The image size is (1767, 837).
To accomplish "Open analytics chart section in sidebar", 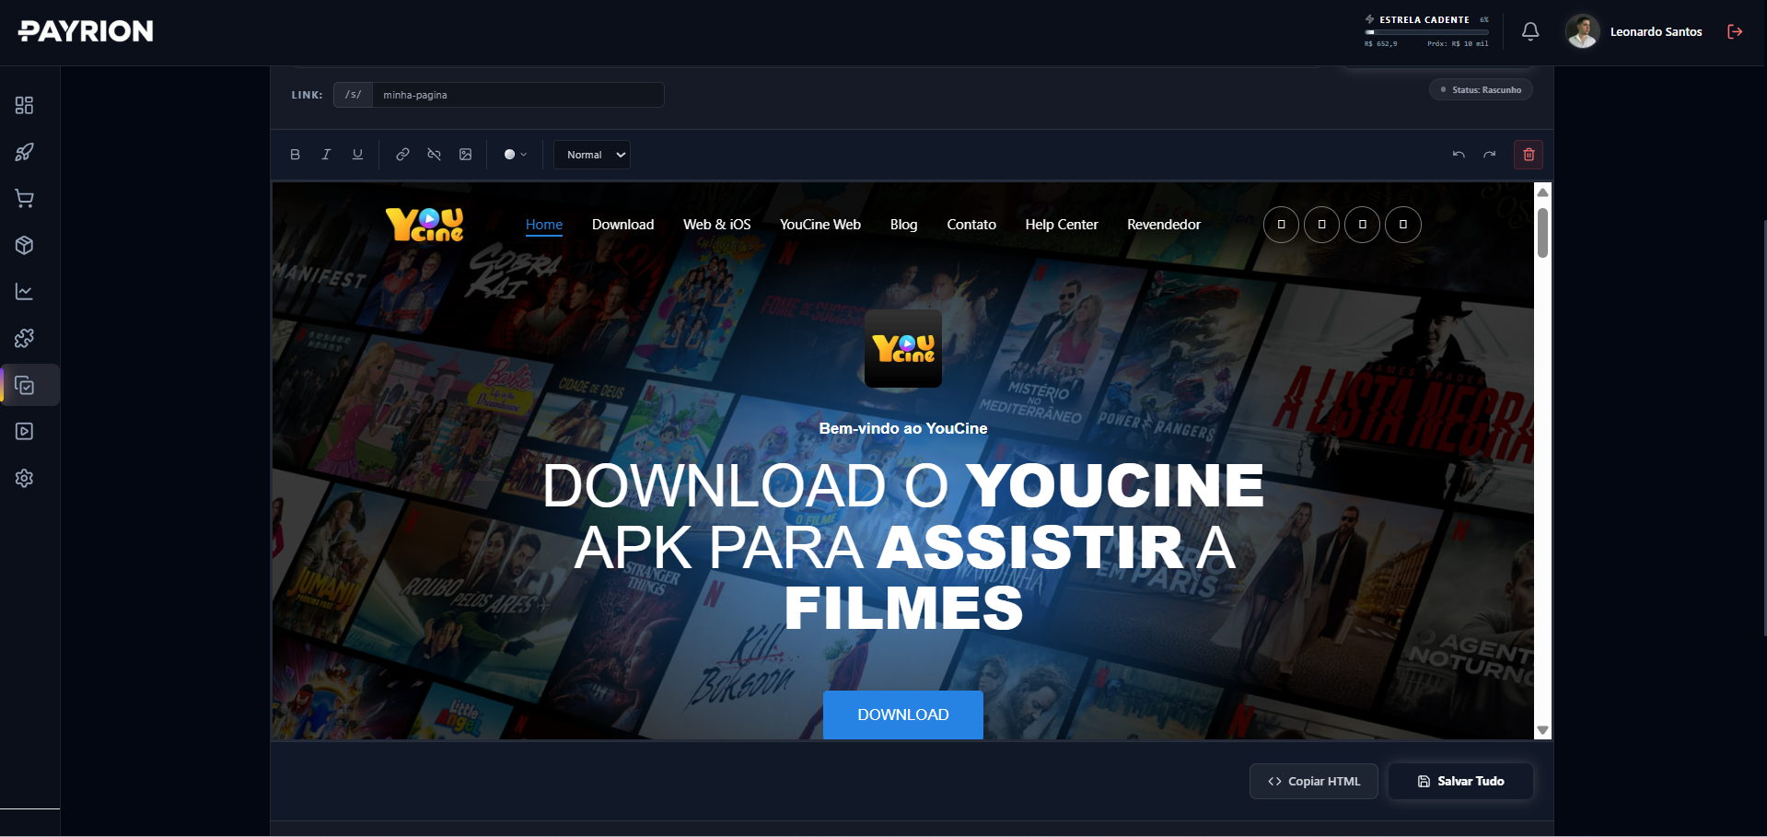I will tap(24, 292).
